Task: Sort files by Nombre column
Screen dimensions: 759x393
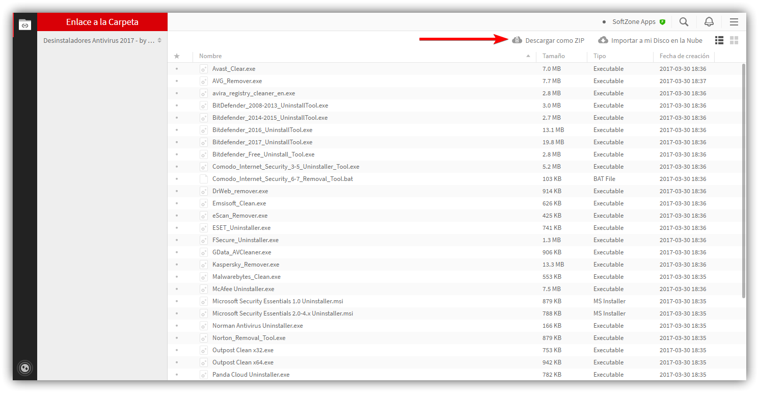Action: pyautogui.click(x=210, y=56)
